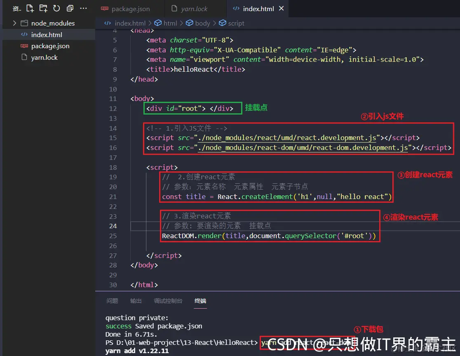Click the npm icon beside package.json tree item
This screenshot has height=356, width=460.
pyautogui.click(x=24, y=46)
